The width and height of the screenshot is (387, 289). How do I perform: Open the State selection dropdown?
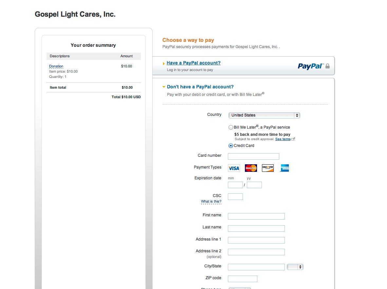pos(295,267)
